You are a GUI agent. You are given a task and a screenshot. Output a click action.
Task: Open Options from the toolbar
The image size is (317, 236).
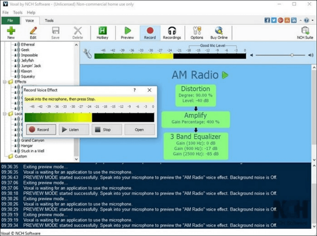[197, 33]
